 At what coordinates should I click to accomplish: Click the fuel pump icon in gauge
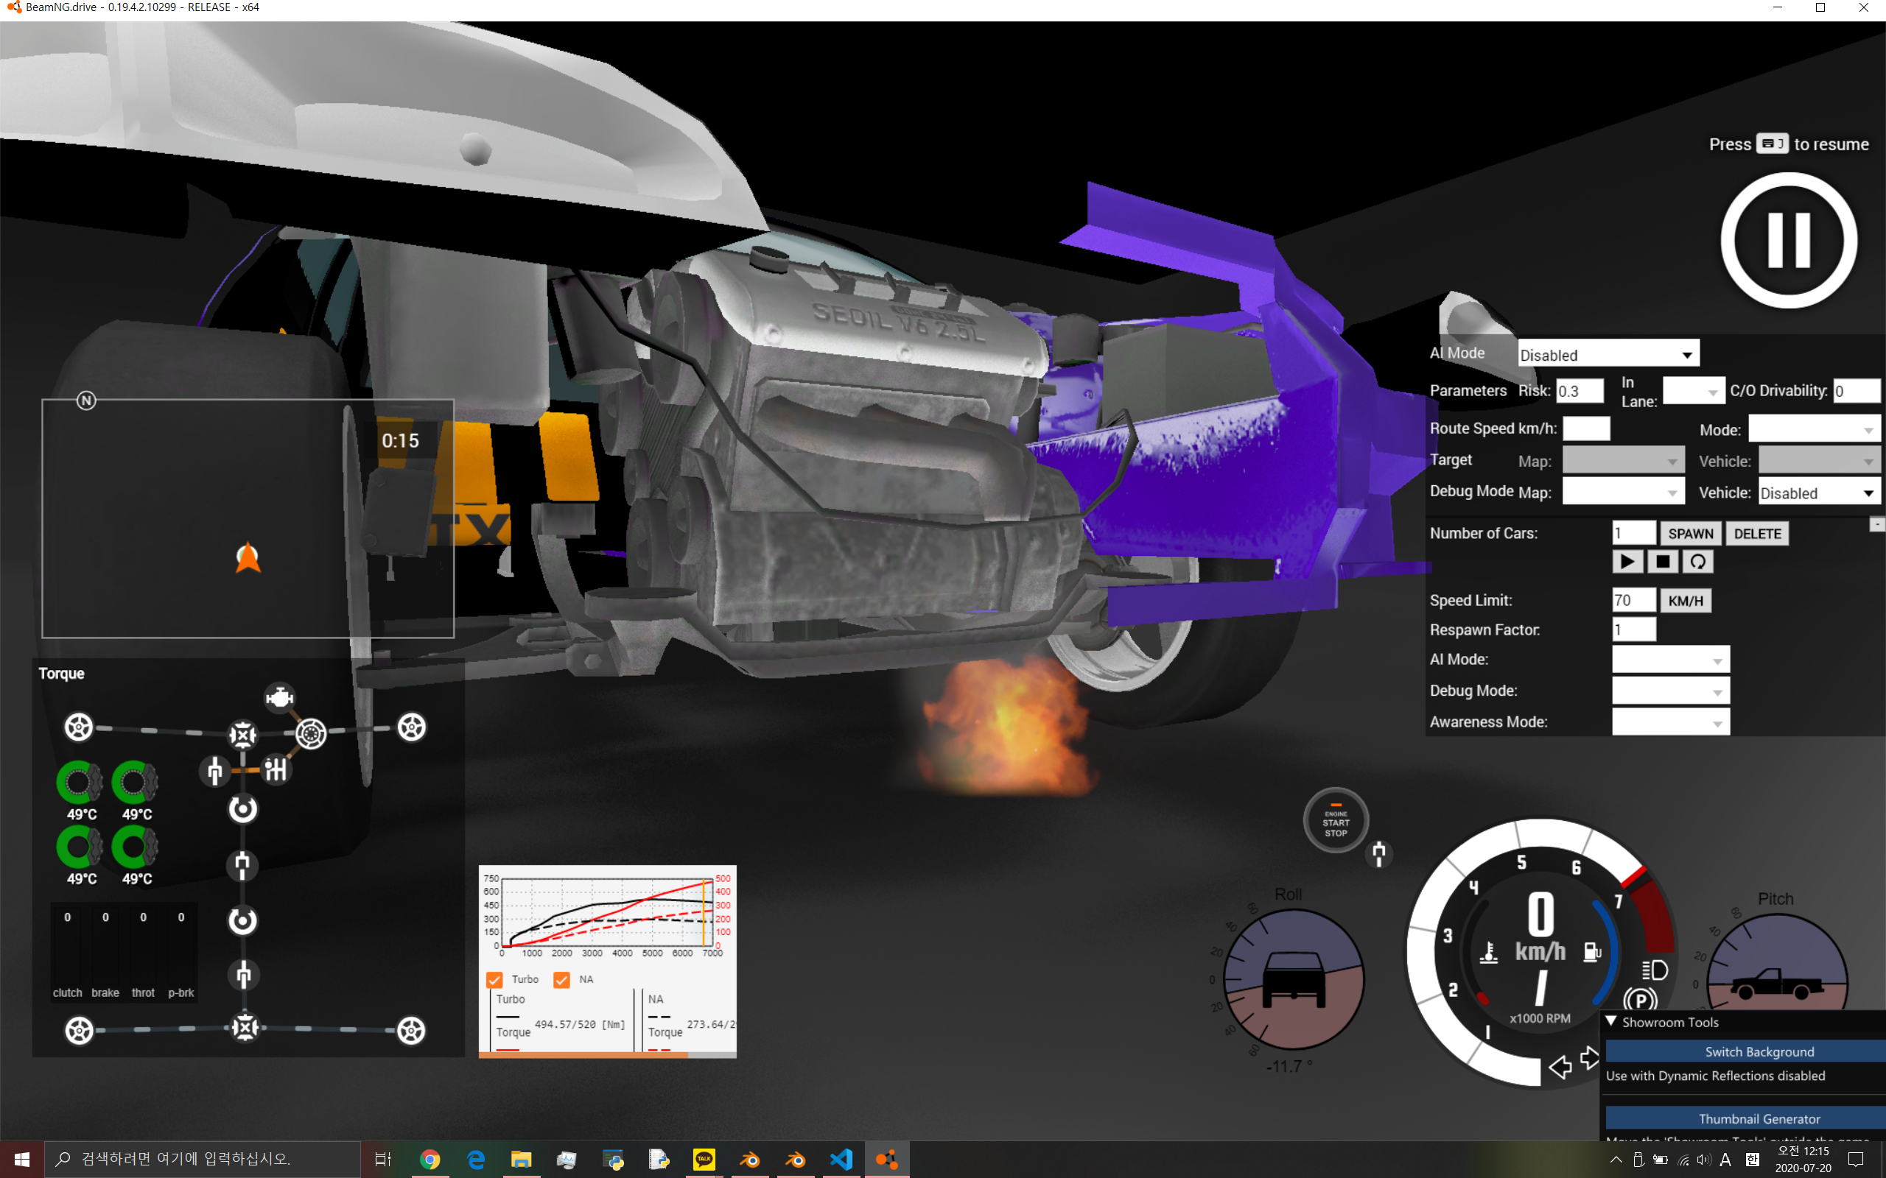pyautogui.click(x=1591, y=951)
